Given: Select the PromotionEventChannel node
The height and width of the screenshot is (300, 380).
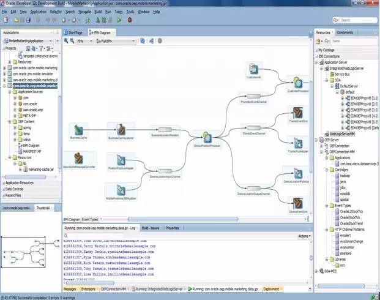Looking at the screenshot, I should pos(254,99).
